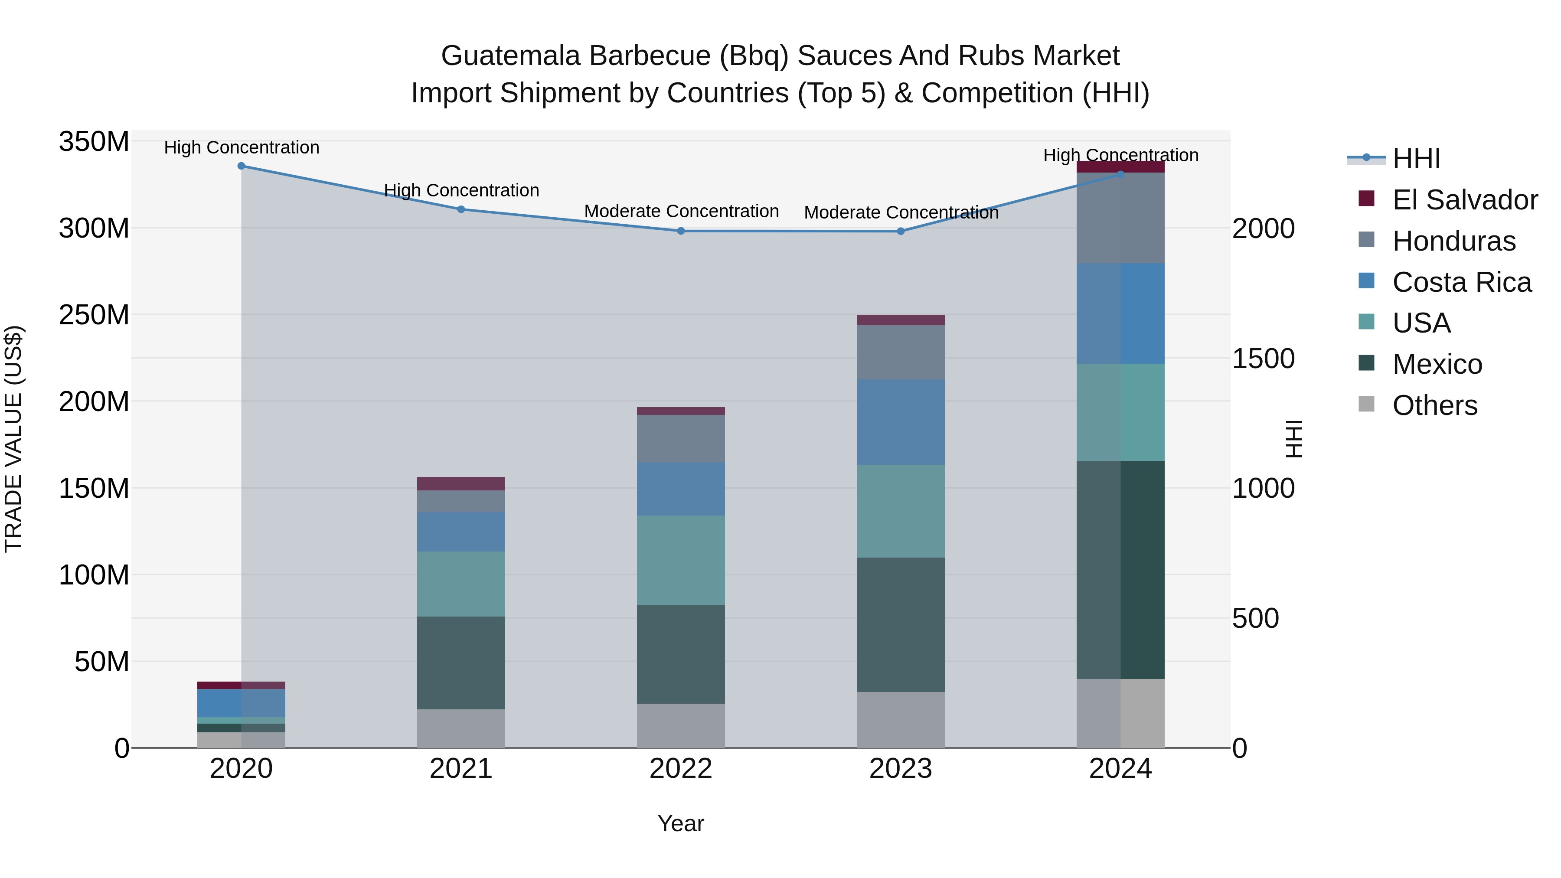Viewport: 1561px width, 878px height.
Task: Click the 2021 High Concentration annotation
Action: 461,190
